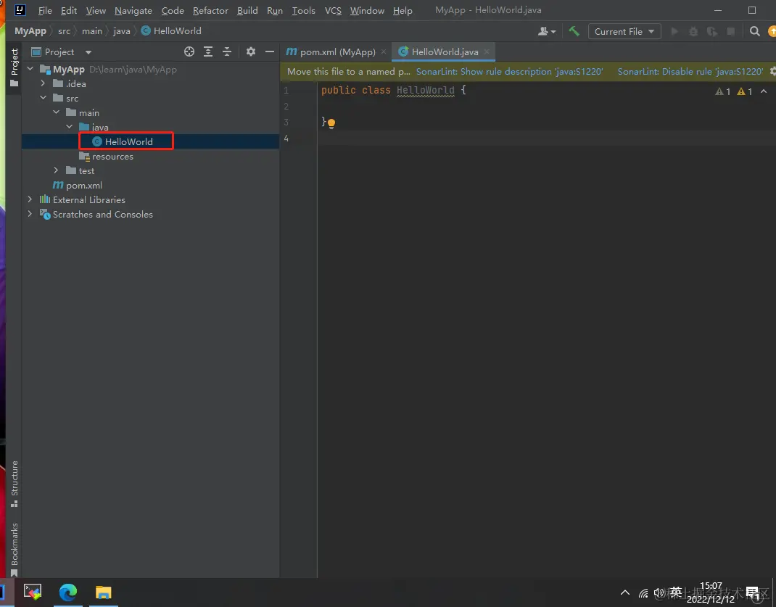Open the Structure tool window
This screenshot has height=607, width=776.
(15, 483)
